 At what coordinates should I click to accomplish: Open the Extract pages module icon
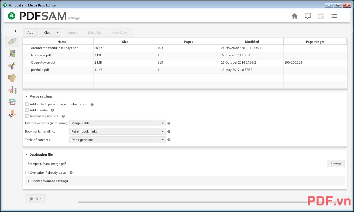click(12, 78)
